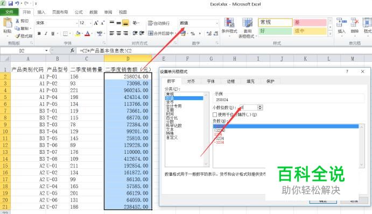Click Wrap Text (自动换行) button
The image size is (372, 214).
click(159, 23)
